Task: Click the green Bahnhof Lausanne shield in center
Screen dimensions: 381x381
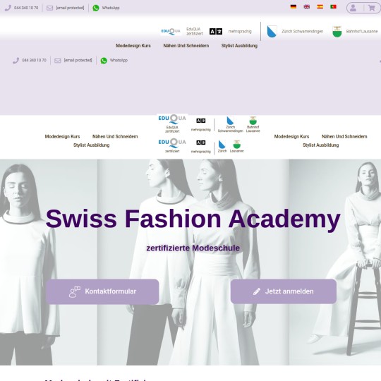Action: point(253,121)
